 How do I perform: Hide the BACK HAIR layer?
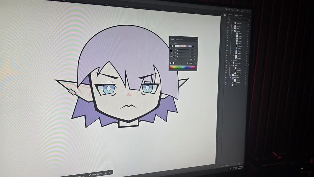coord(226,78)
